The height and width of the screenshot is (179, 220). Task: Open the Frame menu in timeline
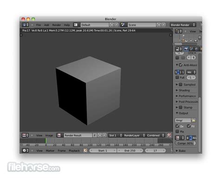pos(62,150)
